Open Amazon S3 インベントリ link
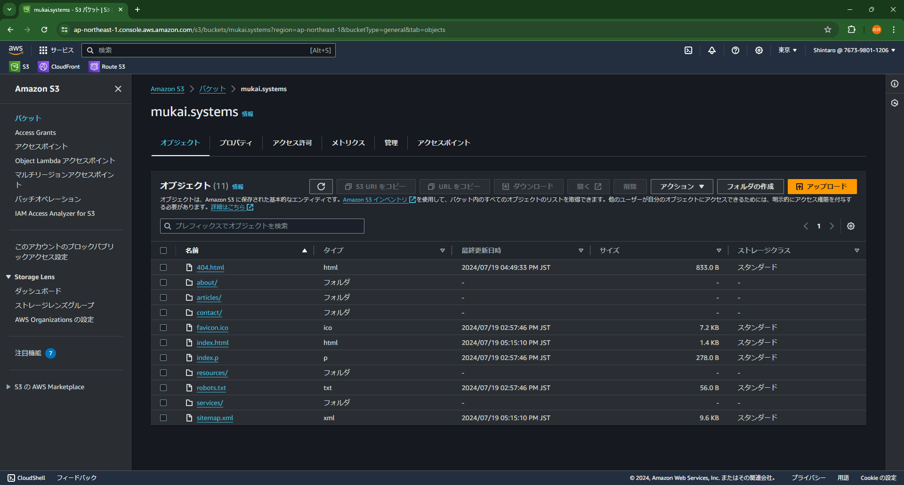 click(379, 200)
